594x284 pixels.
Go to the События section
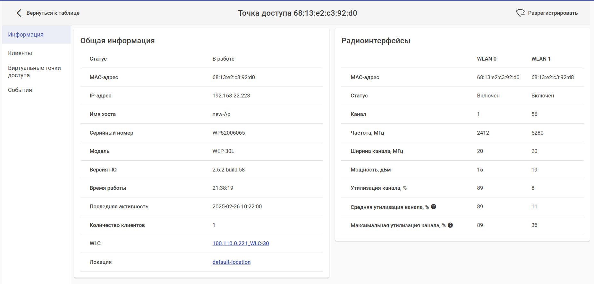(20, 90)
